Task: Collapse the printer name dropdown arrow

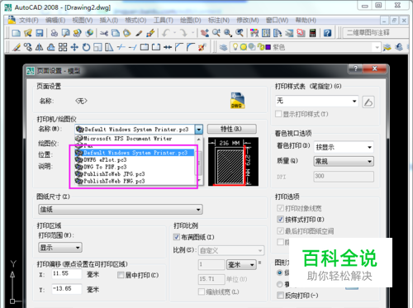Action: [x=198, y=130]
